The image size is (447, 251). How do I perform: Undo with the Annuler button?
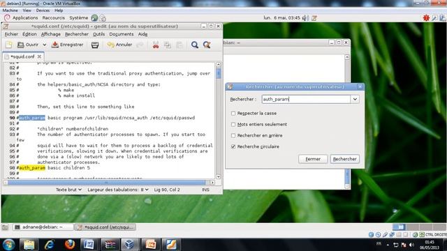tap(119, 45)
